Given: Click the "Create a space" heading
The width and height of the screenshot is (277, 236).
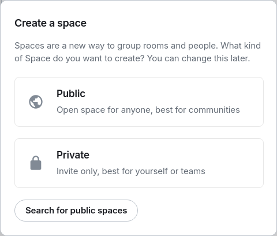Looking at the screenshot, I should [x=51, y=23].
